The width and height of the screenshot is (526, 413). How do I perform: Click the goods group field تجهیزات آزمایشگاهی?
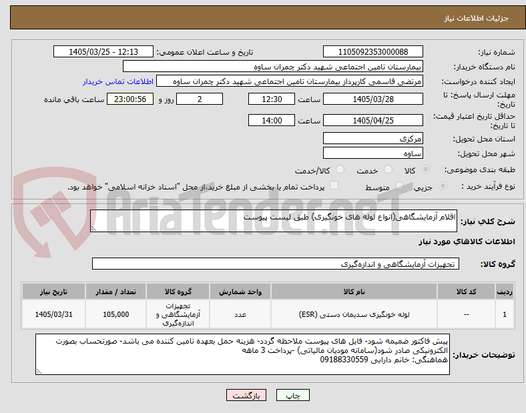point(276,264)
